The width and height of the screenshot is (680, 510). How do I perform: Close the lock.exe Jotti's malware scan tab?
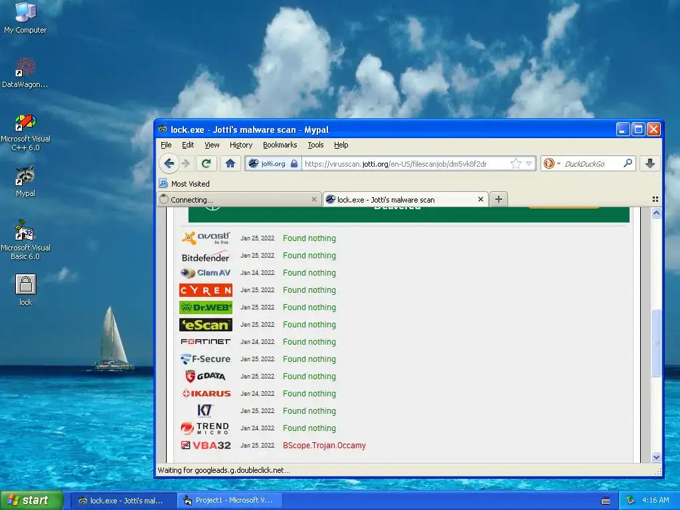coord(481,199)
